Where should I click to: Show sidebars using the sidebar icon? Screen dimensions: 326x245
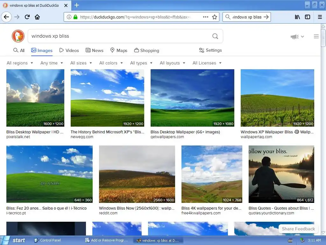click(308, 17)
